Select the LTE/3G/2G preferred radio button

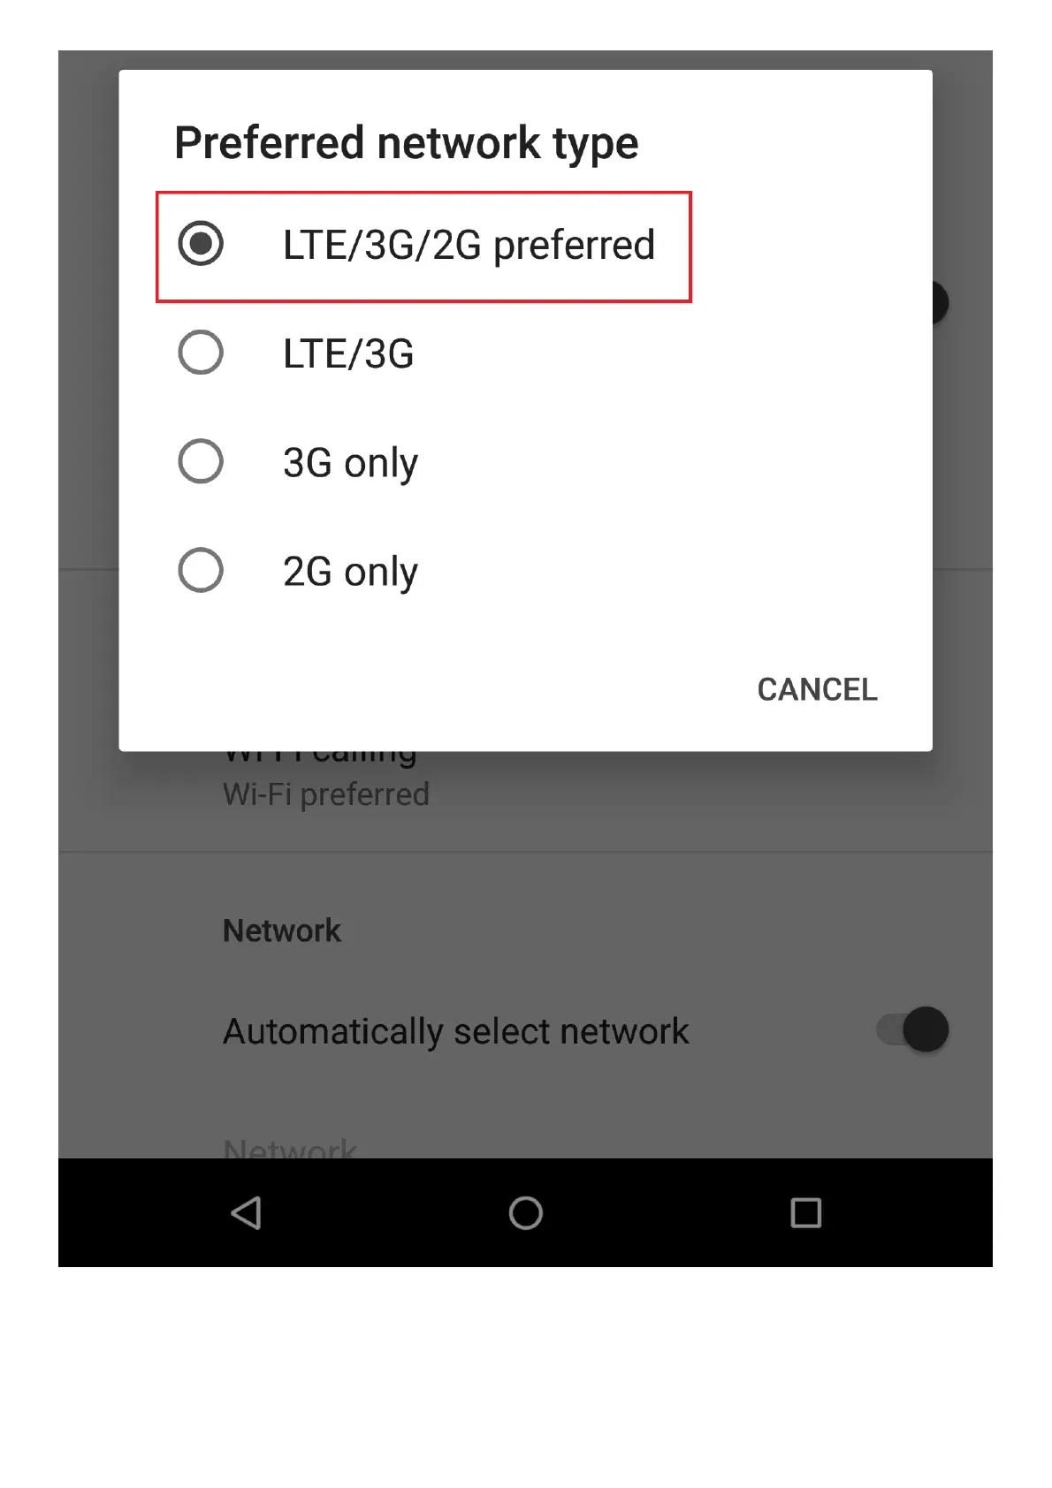tap(201, 244)
